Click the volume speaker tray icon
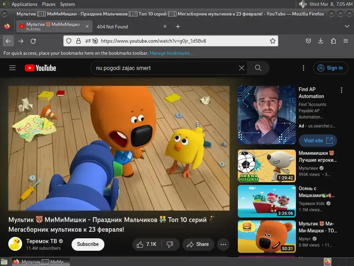The width and height of the screenshot is (354, 266). click(302, 4)
